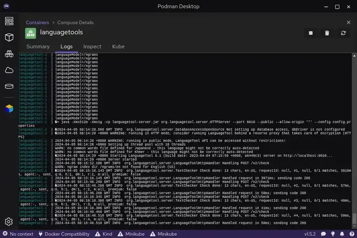Click the 'ngram index dir' WARN line
Screen dimensions: 357x238
[115, 167]
